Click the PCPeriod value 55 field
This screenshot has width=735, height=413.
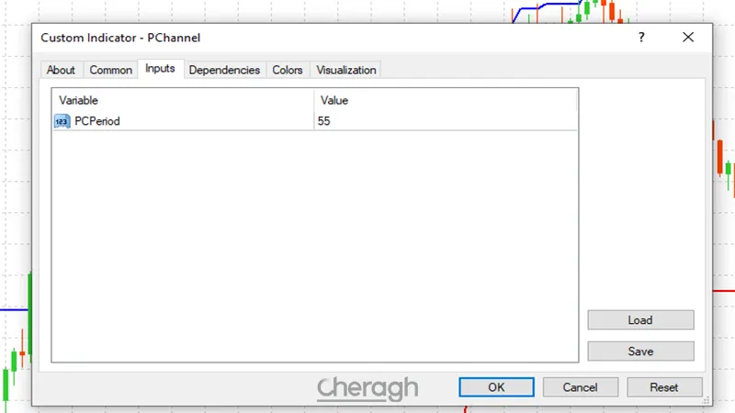coord(446,121)
